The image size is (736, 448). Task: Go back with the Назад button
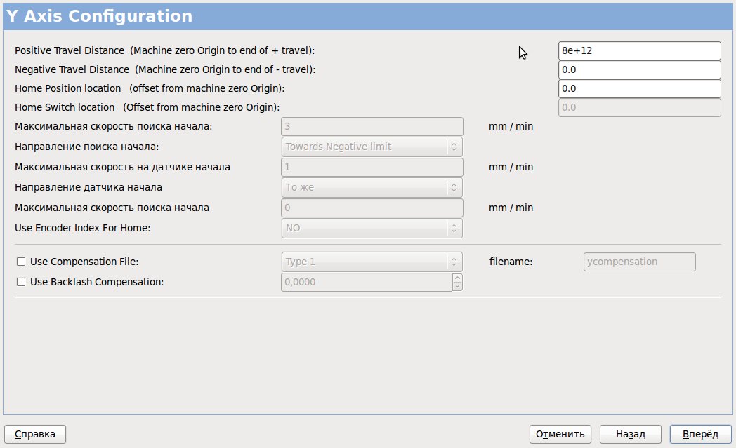(x=631, y=435)
